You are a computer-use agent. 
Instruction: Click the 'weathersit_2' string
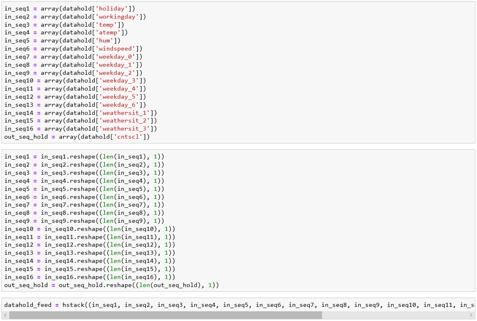[125, 121]
